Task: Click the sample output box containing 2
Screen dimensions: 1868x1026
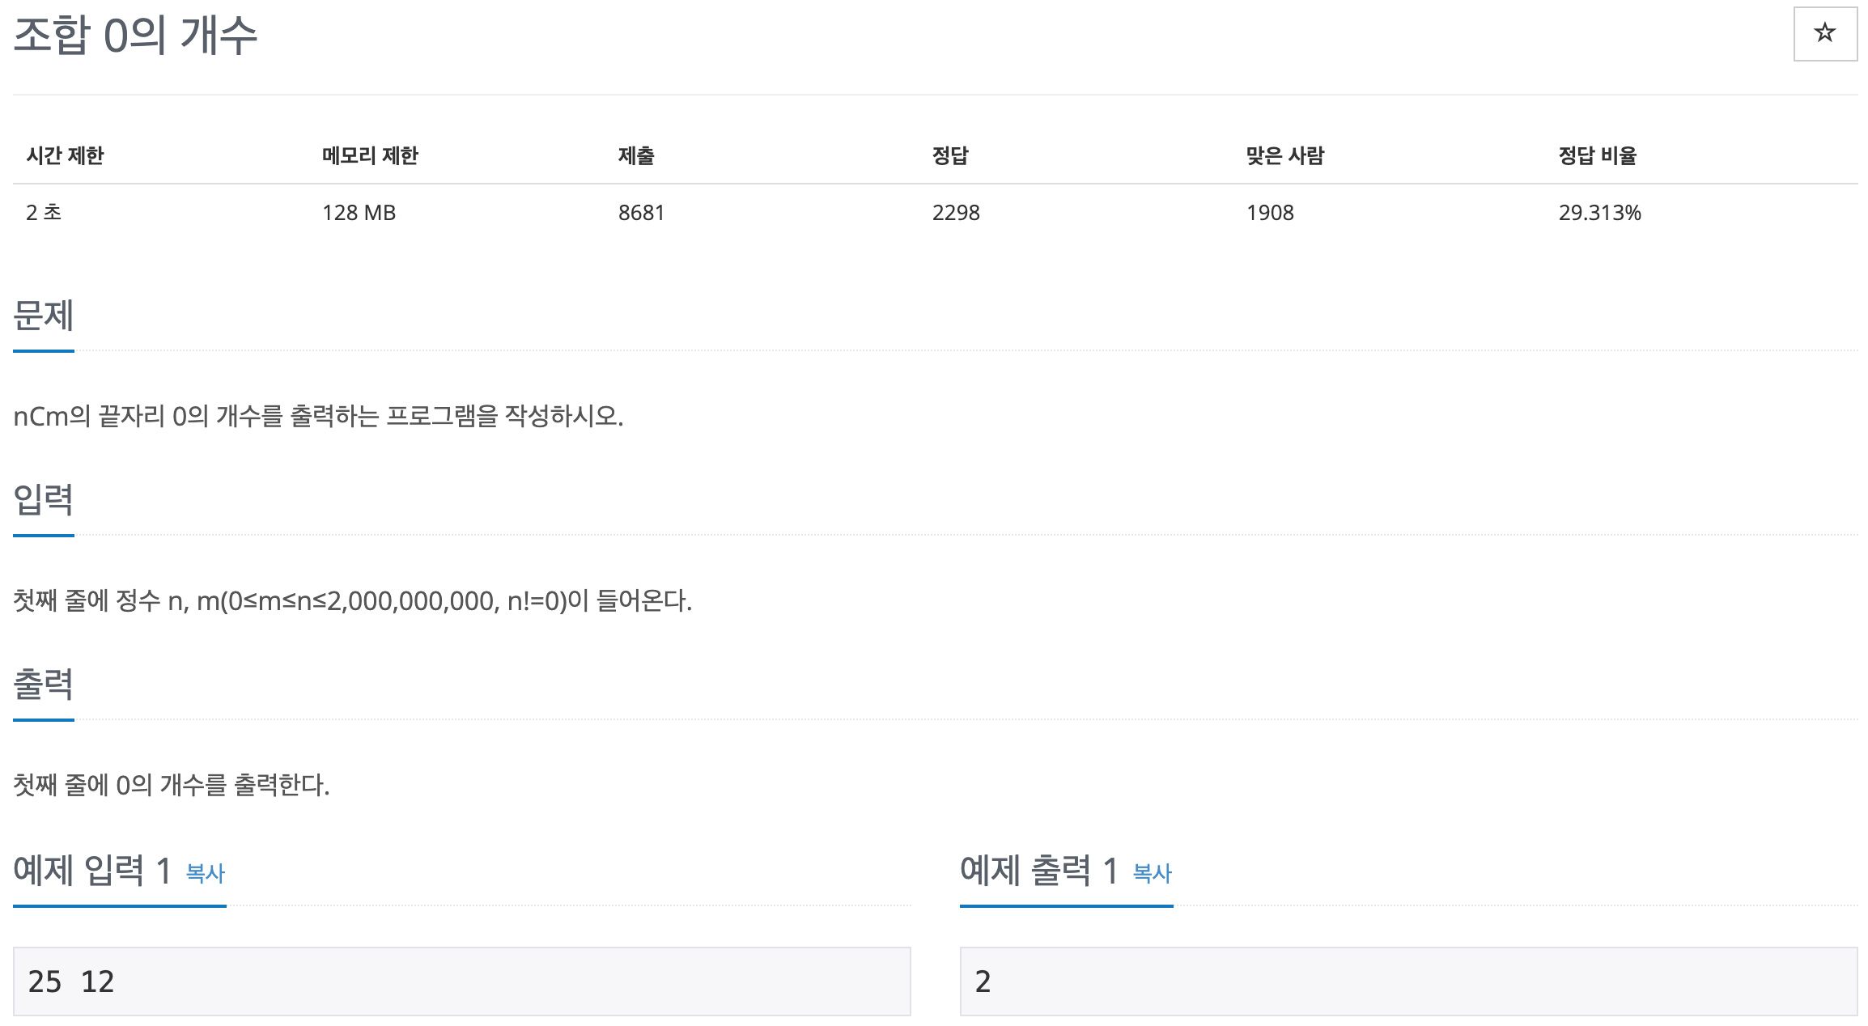Action: (x=1409, y=981)
